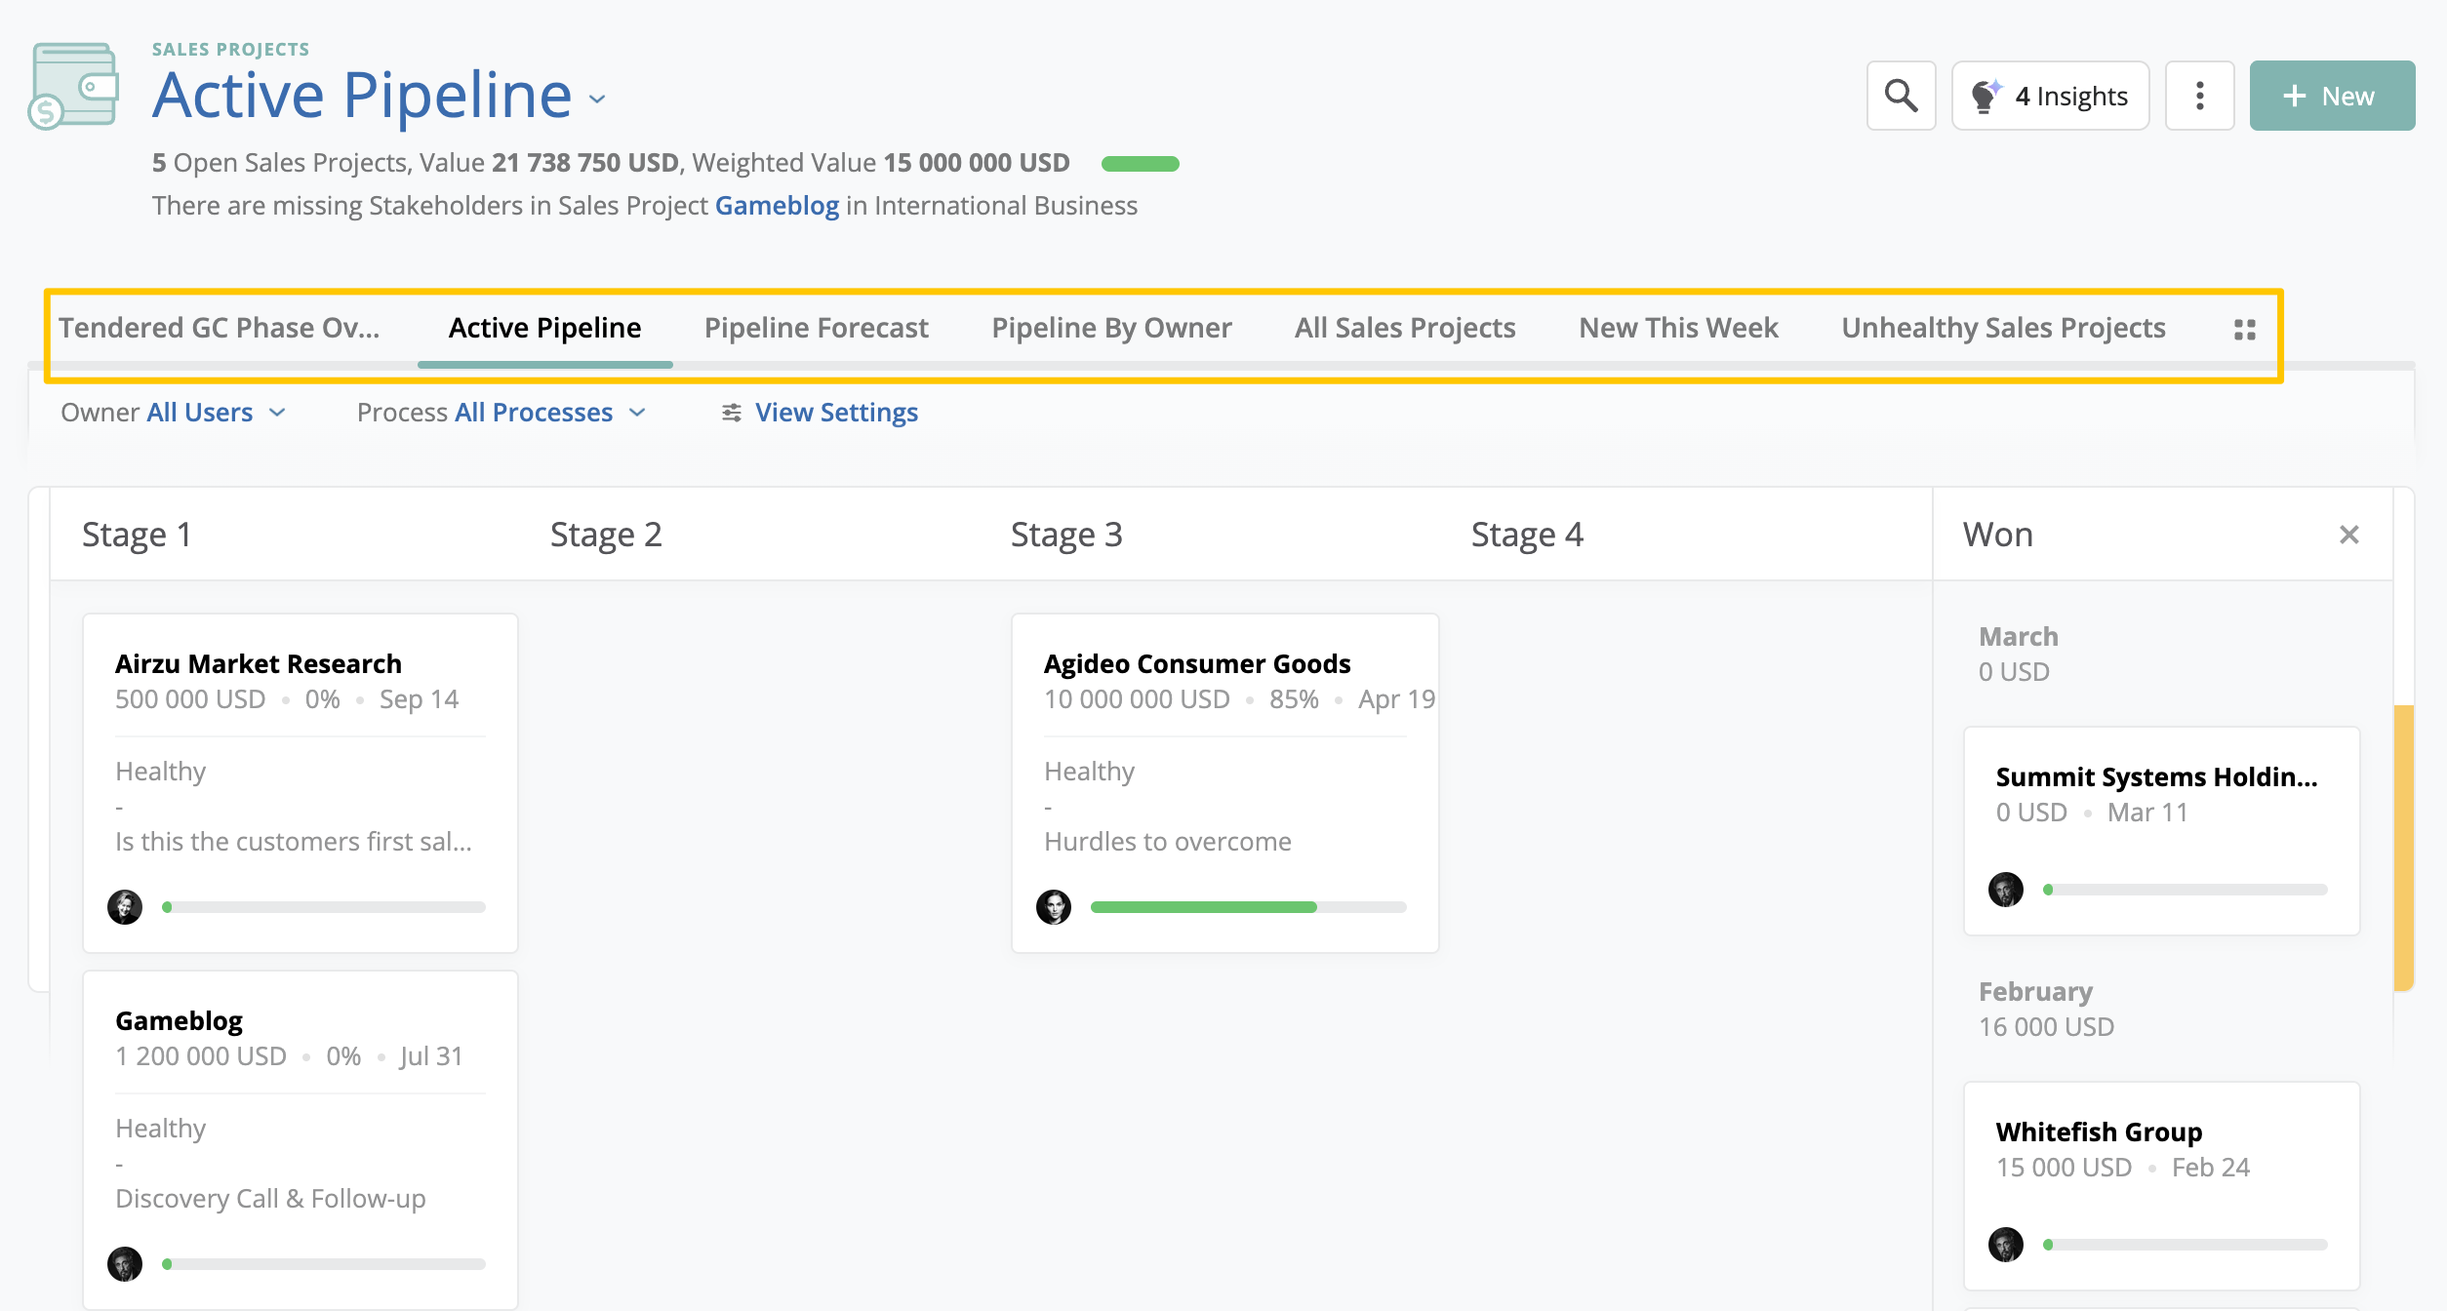Expand the Active Pipeline title dropdown

[597, 99]
